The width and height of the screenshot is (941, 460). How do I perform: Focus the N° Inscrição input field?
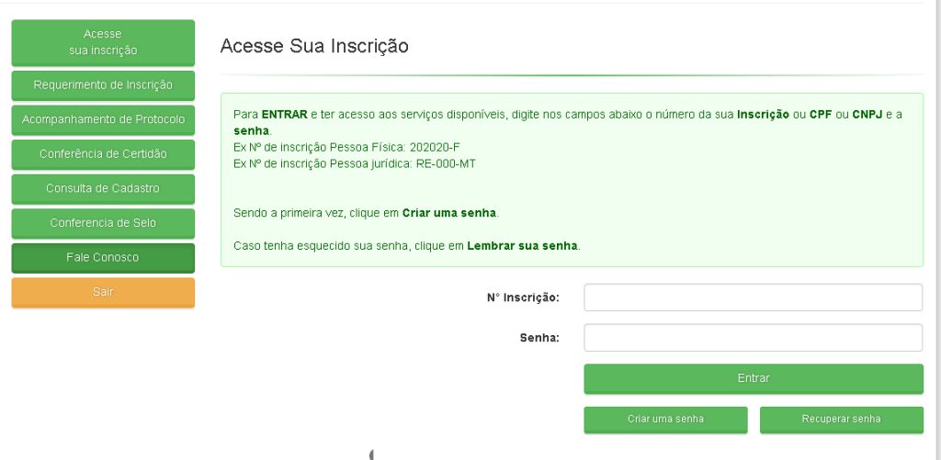753,297
